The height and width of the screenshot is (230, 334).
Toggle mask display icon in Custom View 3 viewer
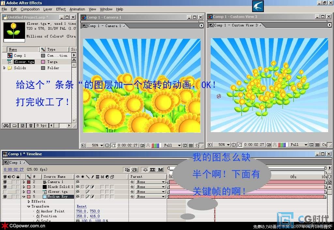click(240, 145)
